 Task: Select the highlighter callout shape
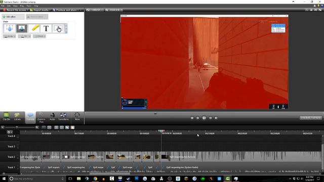tap(34, 28)
